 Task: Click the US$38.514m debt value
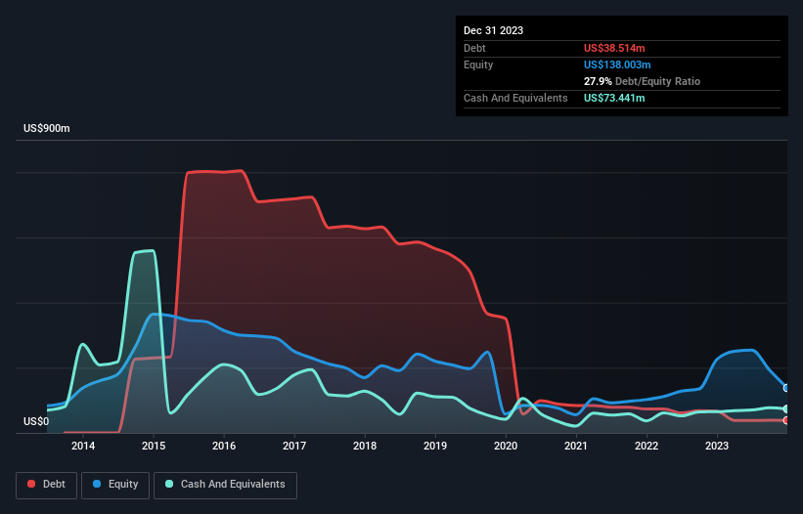point(614,48)
